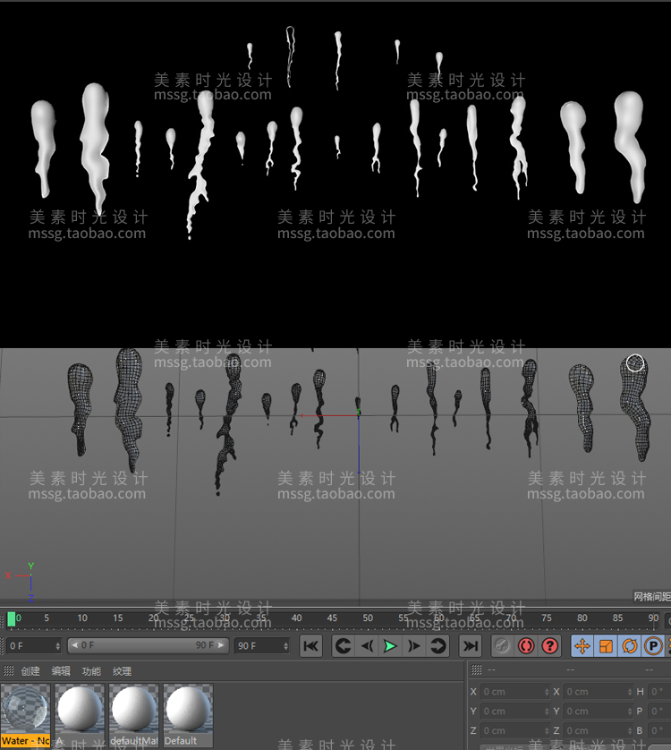The image size is (671, 750).
Task: Adjust the 90 F end frame stepper arrows
Action: coord(286,645)
